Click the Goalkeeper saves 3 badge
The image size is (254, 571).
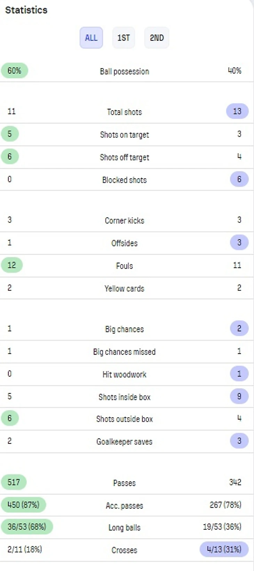pos(239,441)
